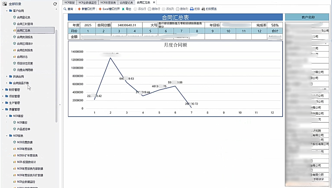Screen dimensions: 332x188
Task: Click the 查询 search toolbar button
Action: [68, 9]
